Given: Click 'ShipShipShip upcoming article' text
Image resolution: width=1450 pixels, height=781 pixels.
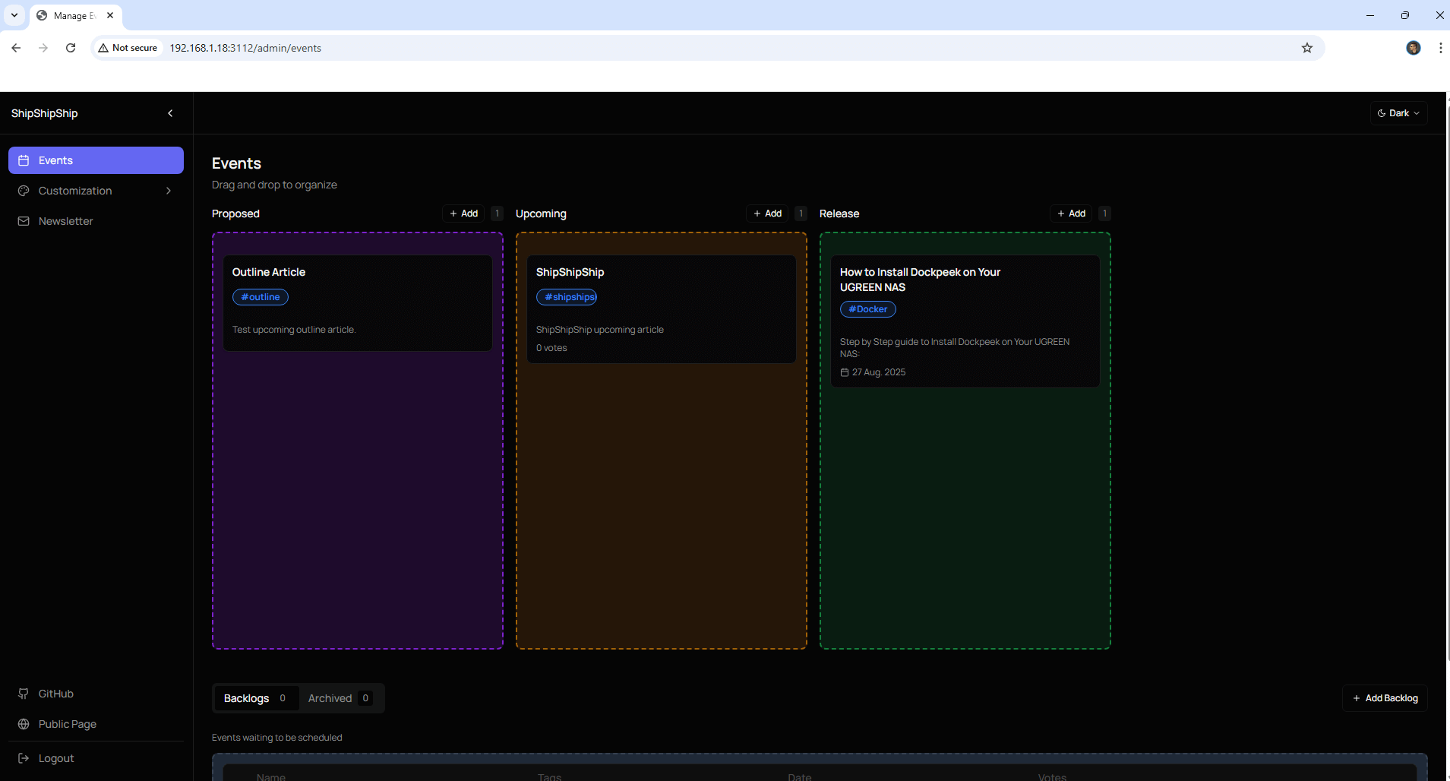Looking at the screenshot, I should click(x=600, y=330).
